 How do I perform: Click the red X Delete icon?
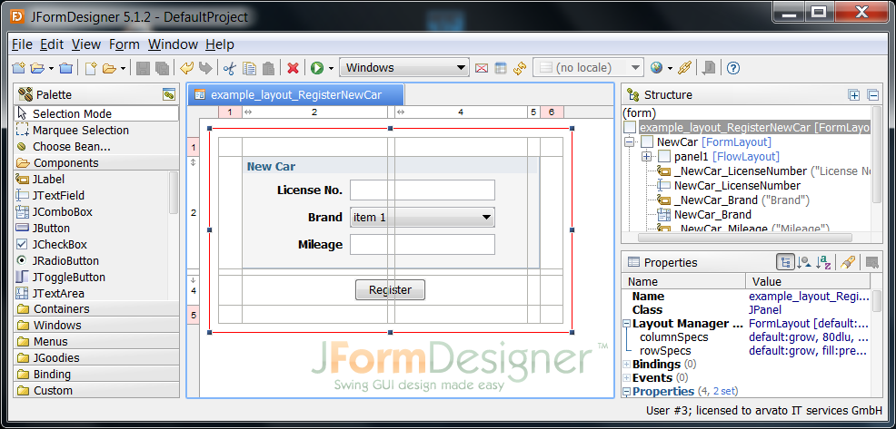click(294, 68)
